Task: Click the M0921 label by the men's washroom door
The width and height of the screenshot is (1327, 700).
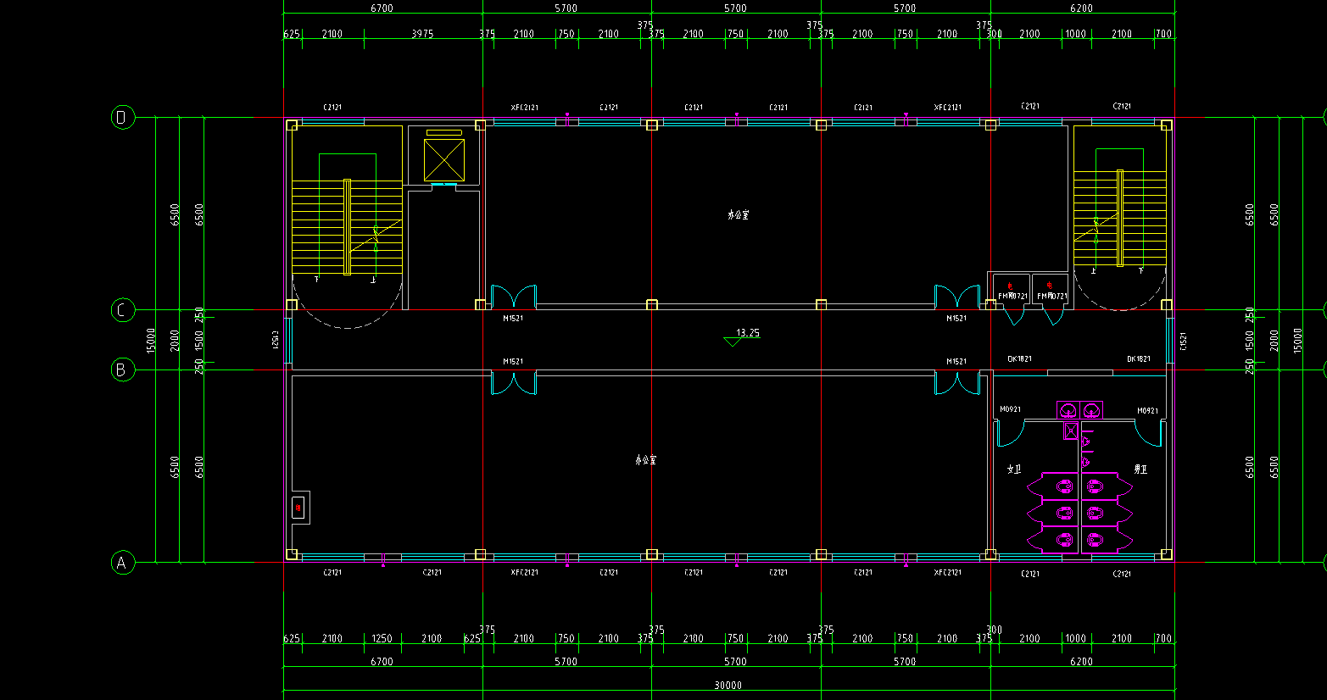Action: [x=1147, y=411]
